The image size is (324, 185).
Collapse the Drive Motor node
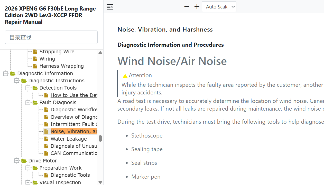pos(17,161)
